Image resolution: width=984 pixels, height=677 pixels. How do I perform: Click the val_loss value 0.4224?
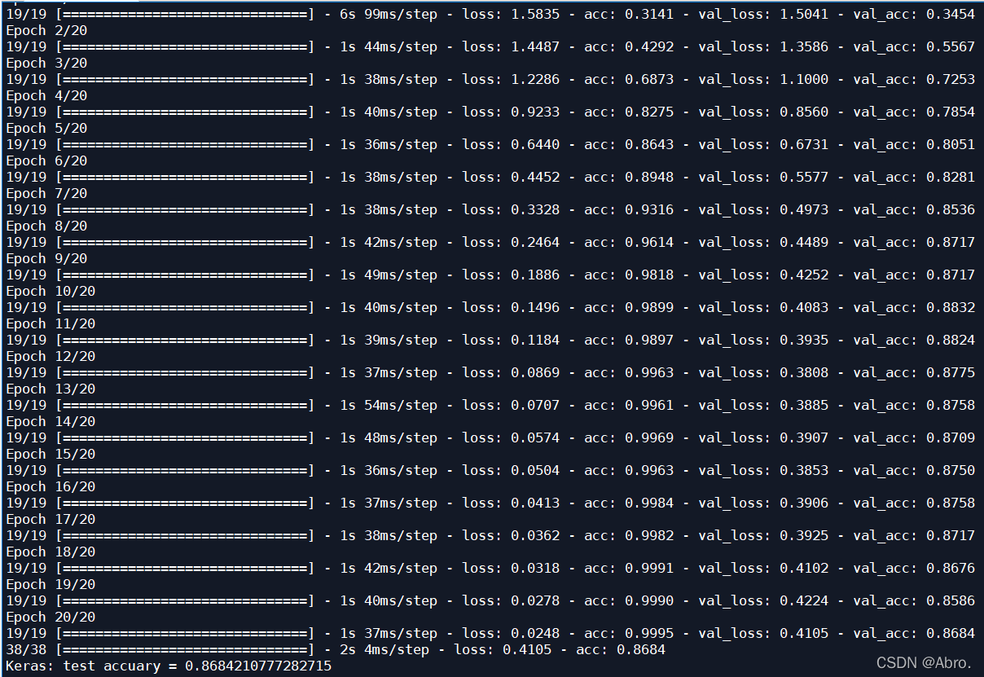[804, 600]
